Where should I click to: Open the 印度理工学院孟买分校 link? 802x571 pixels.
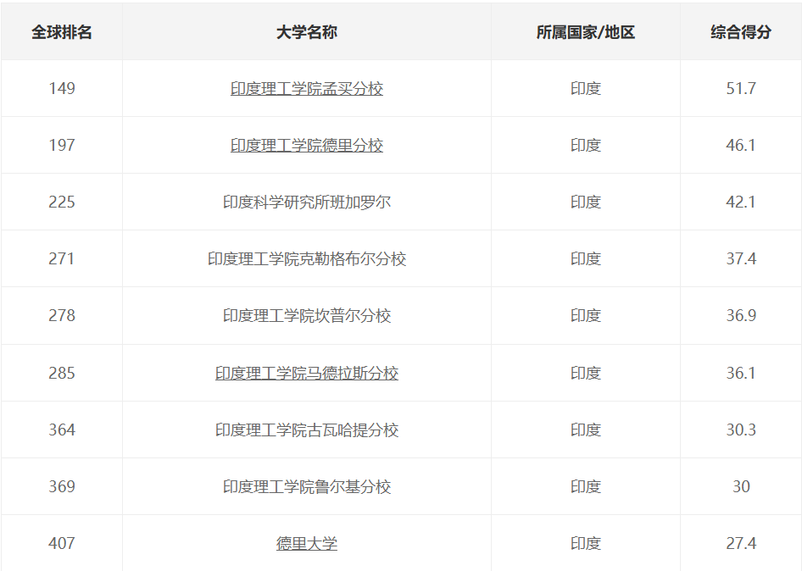point(306,88)
